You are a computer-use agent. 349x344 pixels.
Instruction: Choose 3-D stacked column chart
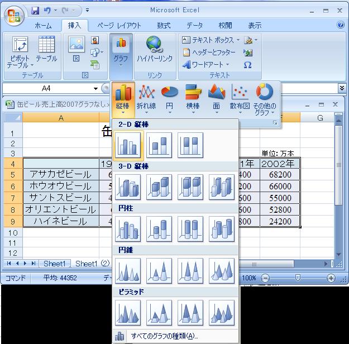pyautogui.click(x=159, y=187)
